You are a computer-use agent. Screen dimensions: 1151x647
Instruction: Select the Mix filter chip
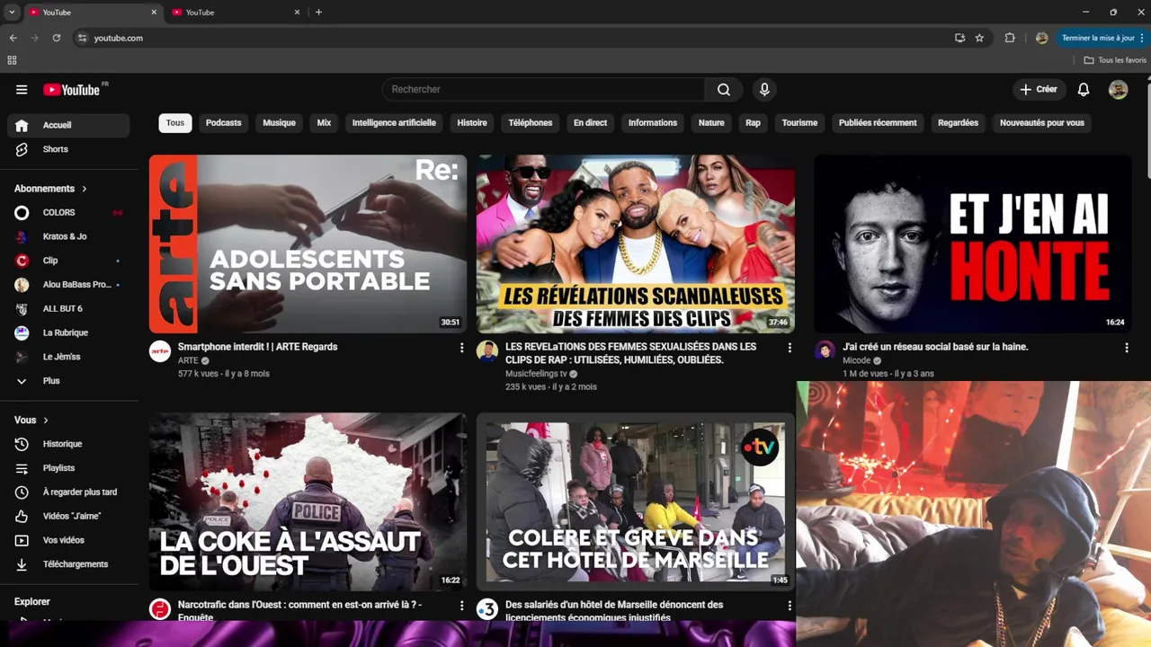point(324,123)
